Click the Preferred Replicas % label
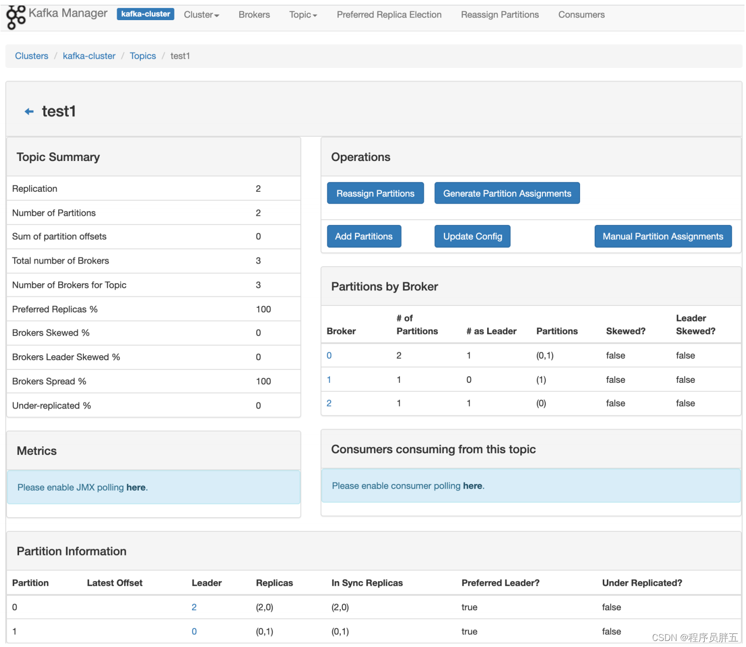This screenshot has width=746, height=647. click(x=55, y=309)
